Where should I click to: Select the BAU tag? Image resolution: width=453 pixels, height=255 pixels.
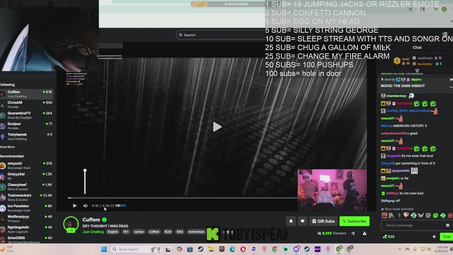(180, 232)
